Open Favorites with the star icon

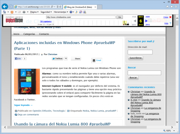[172, 7]
